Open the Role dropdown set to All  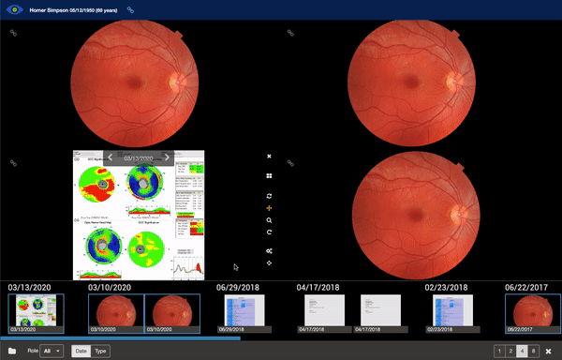tap(52, 351)
